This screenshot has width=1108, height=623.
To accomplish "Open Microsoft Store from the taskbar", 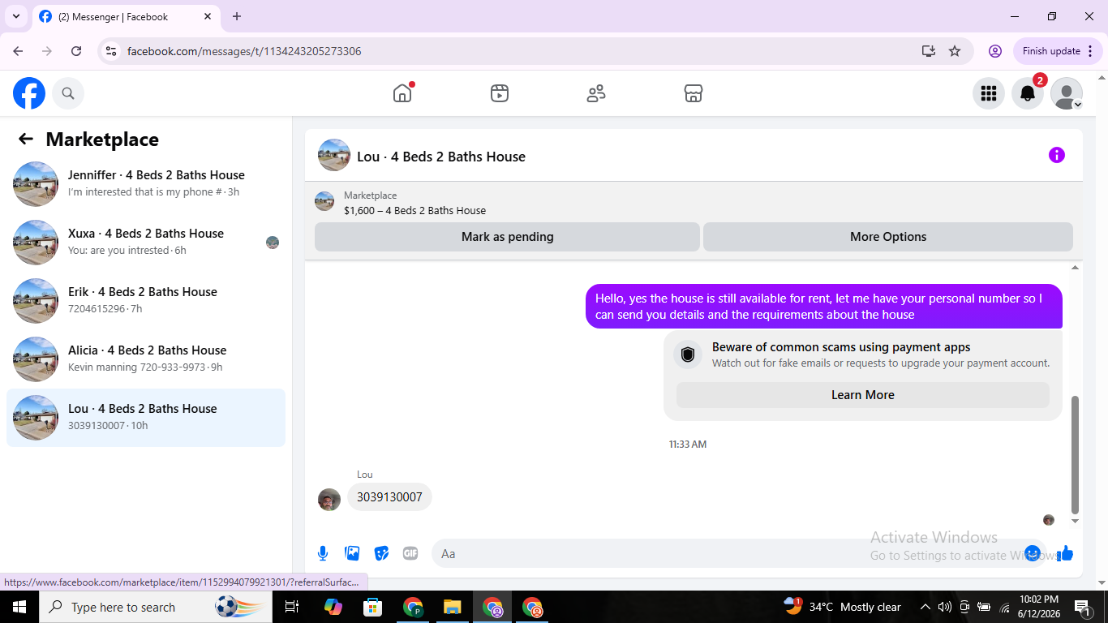I will 372,607.
